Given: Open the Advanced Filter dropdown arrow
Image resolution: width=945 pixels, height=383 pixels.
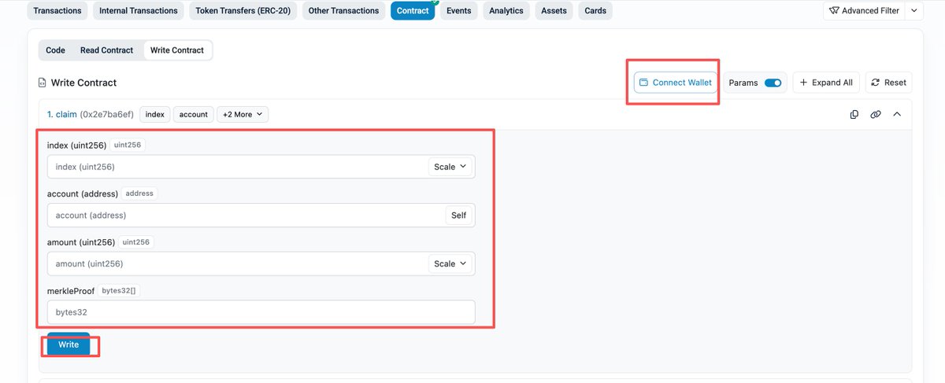Looking at the screenshot, I should pos(913,11).
